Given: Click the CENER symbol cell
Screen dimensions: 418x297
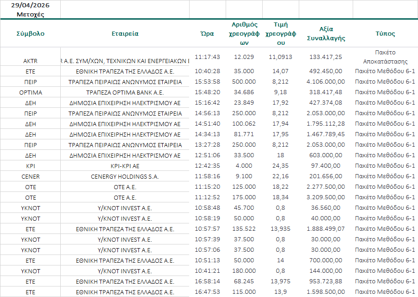Looking at the screenshot, I should (30, 176).
